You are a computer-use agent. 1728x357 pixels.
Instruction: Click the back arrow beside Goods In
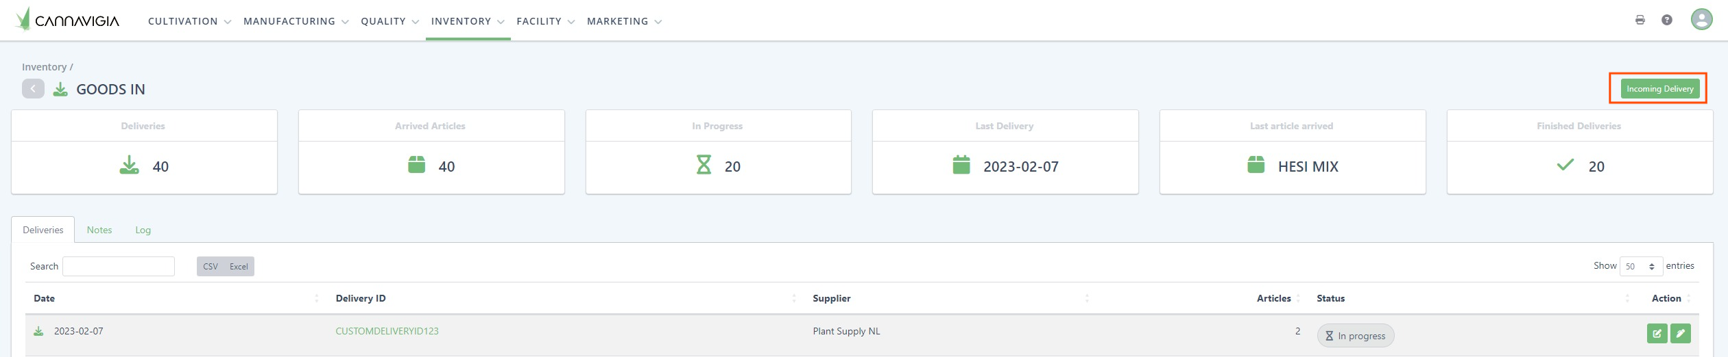[x=33, y=89]
